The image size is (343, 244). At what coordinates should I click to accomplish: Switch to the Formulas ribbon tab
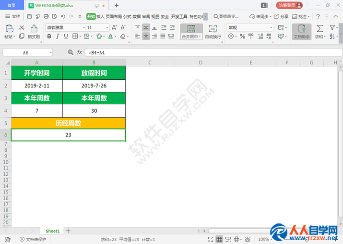127,17
